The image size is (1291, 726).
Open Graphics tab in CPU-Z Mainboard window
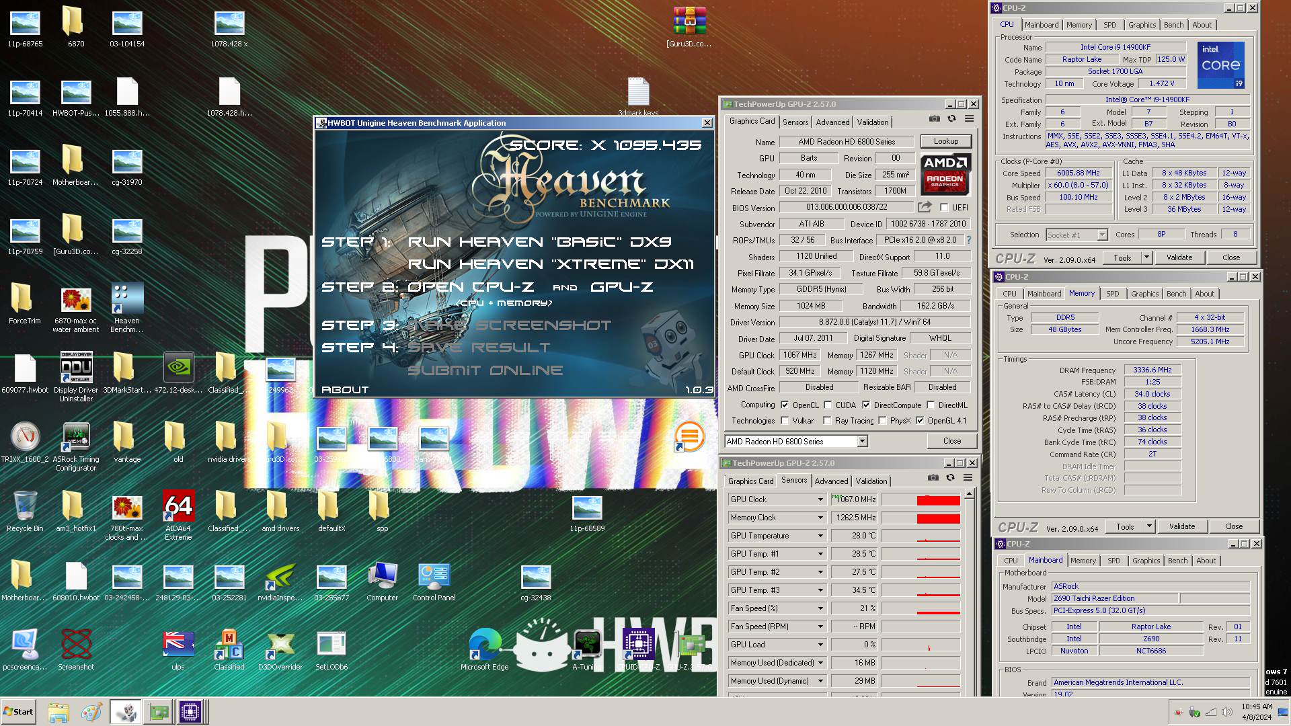click(1146, 561)
